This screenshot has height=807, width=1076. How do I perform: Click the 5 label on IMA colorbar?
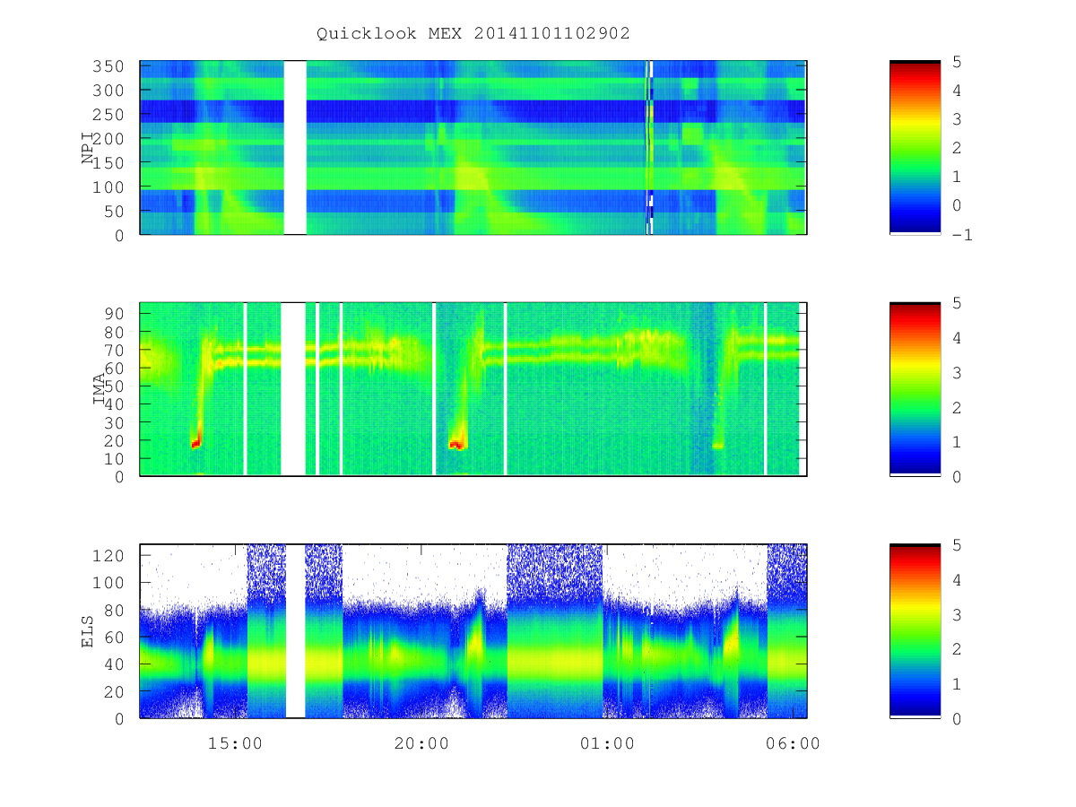coord(957,302)
